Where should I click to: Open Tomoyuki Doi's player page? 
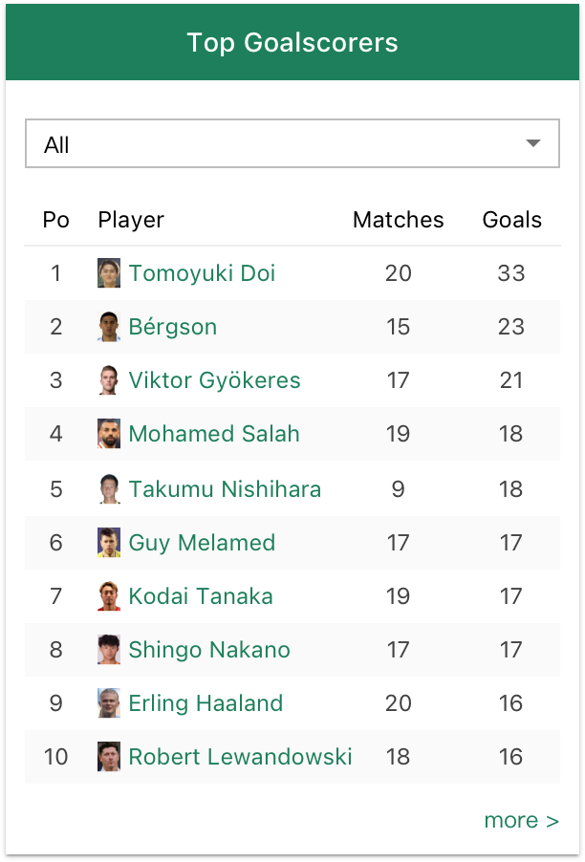202,273
